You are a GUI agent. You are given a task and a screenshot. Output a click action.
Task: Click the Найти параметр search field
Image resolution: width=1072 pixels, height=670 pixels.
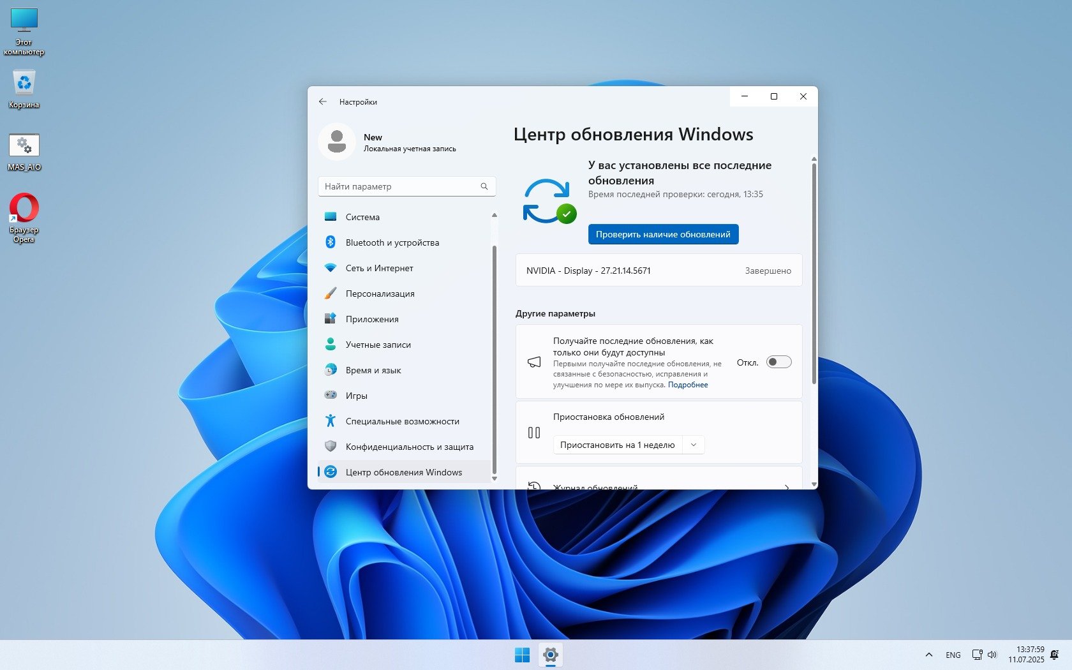point(399,186)
